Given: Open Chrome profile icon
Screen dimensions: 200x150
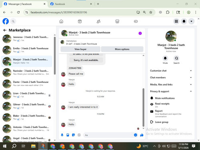Looking at the screenshot, I should pyautogui.click(x=188, y=12).
